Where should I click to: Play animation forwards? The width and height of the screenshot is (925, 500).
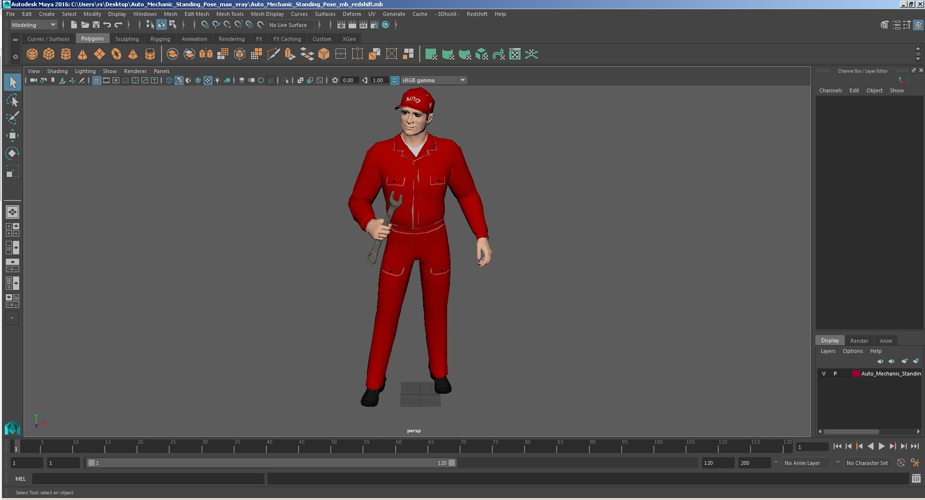(x=881, y=447)
